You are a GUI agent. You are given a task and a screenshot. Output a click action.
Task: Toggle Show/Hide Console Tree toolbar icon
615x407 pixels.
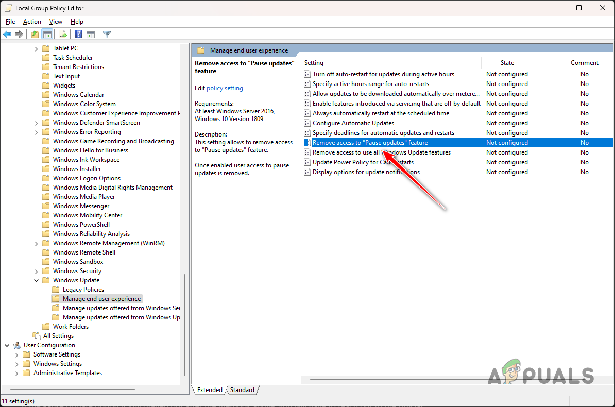click(x=47, y=35)
